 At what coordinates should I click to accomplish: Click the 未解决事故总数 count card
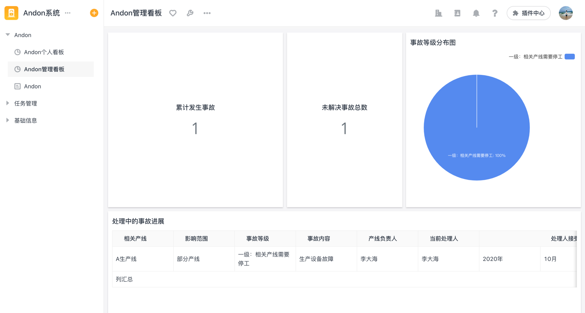pyautogui.click(x=345, y=120)
